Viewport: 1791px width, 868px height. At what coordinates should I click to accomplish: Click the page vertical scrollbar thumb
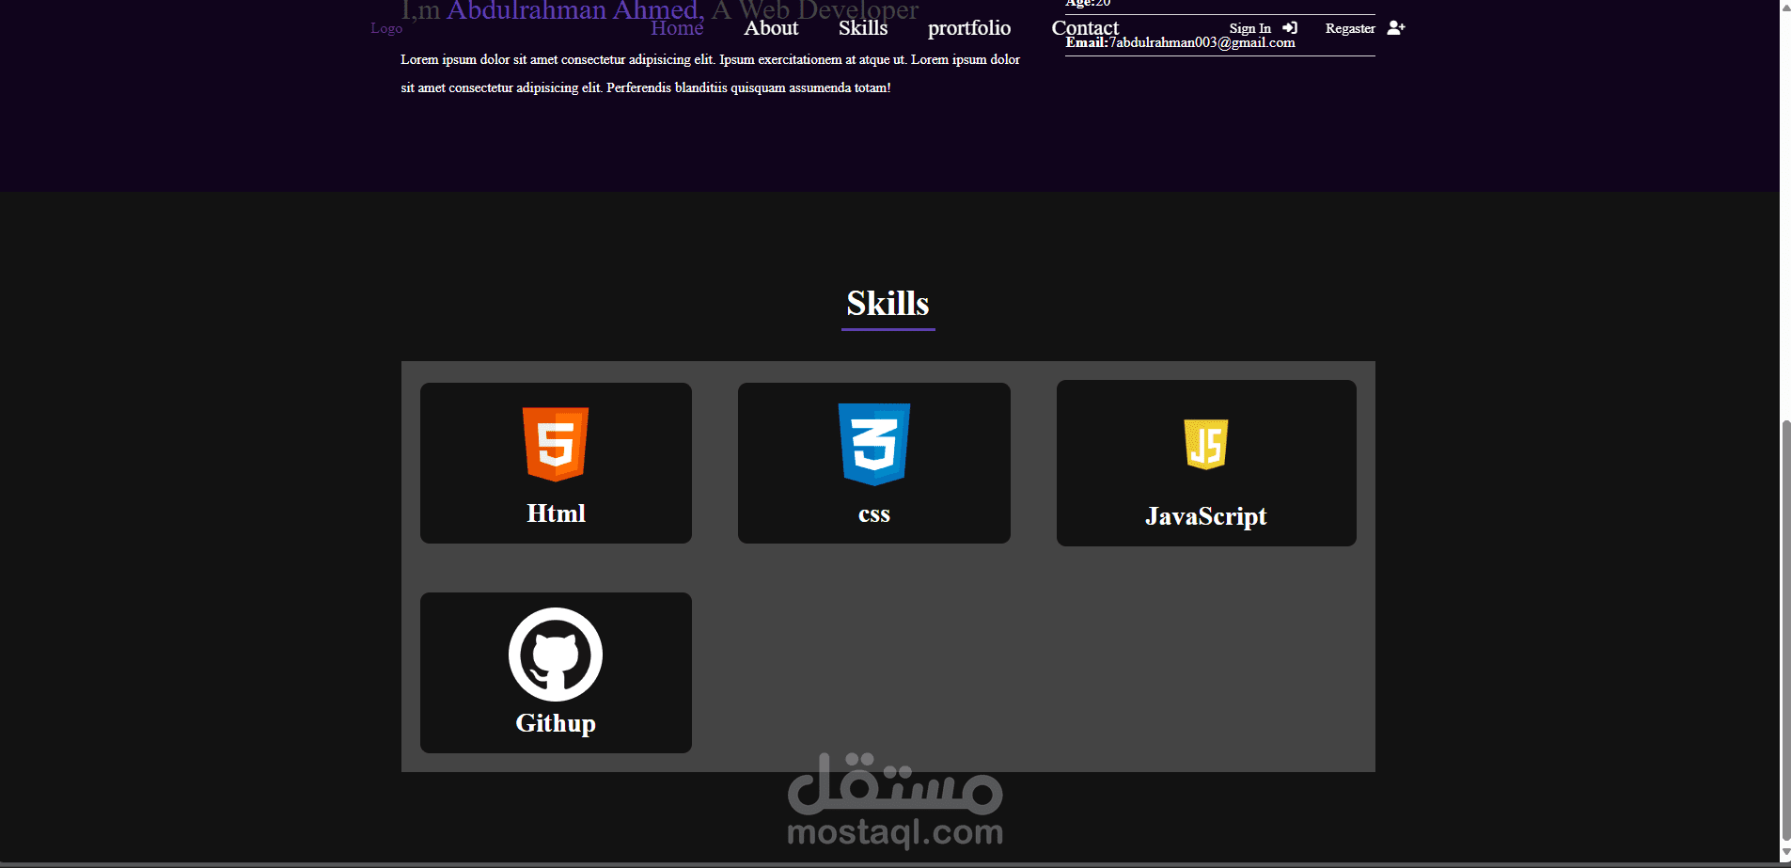click(1785, 630)
